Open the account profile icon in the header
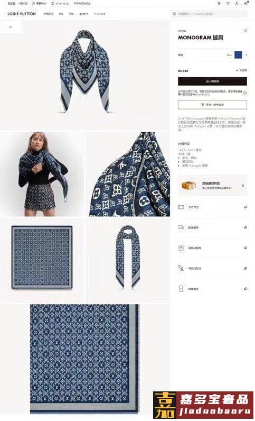The height and width of the screenshot is (421, 255). click(x=237, y=4)
